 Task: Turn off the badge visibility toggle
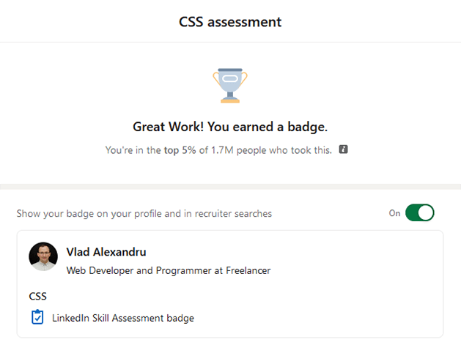coord(419,212)
